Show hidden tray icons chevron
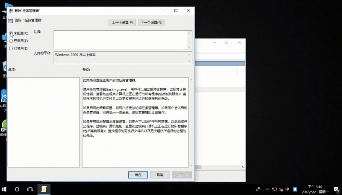This screenshot has height=195, width=342. coord(268,189)
